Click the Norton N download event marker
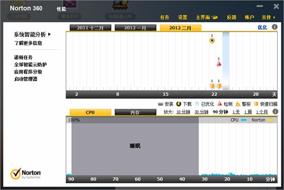Screen dimensions: 284x190 (212, 40)
